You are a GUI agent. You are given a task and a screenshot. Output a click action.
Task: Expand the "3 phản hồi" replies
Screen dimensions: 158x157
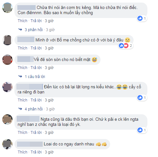(34, 30)
